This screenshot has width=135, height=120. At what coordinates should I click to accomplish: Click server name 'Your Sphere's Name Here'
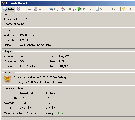coord(35,45)
